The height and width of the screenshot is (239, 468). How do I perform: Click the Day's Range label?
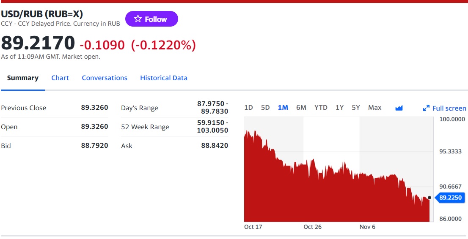(x=139, y=108)
